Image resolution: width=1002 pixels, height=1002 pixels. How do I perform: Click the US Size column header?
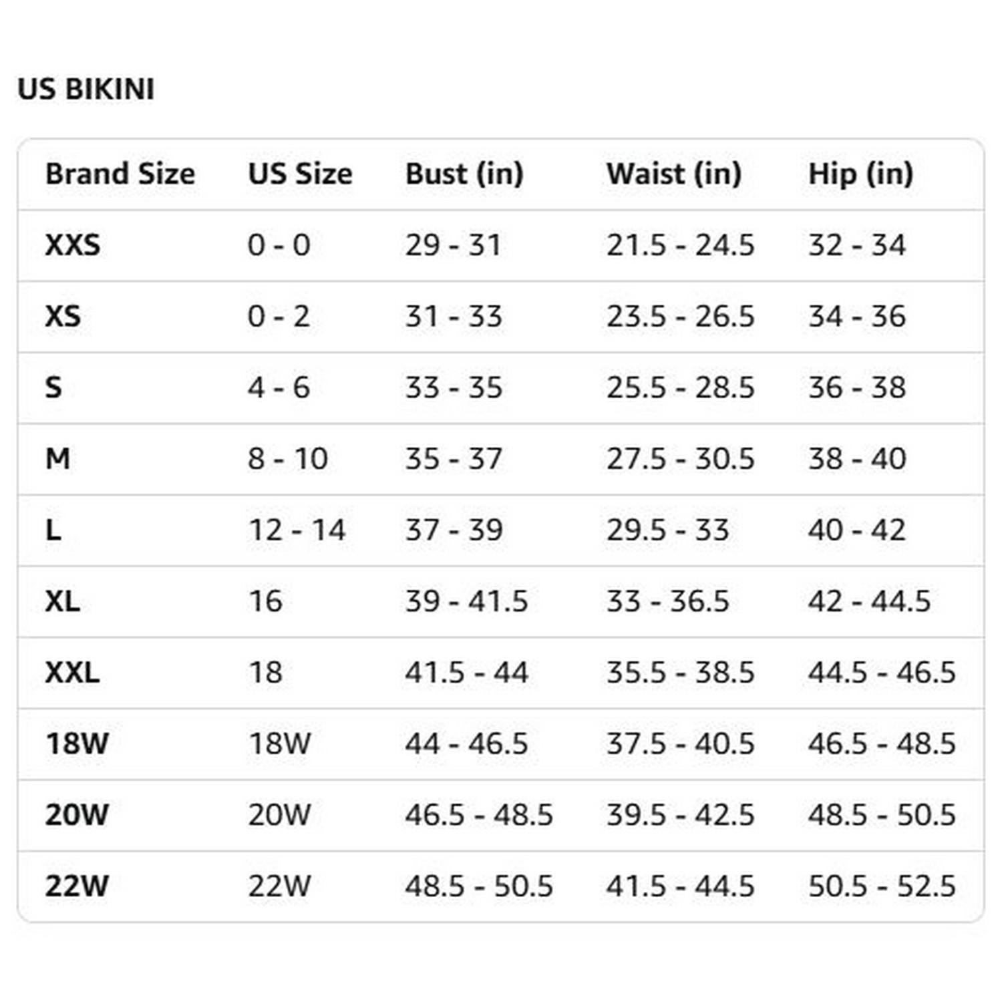click(300, 174)
